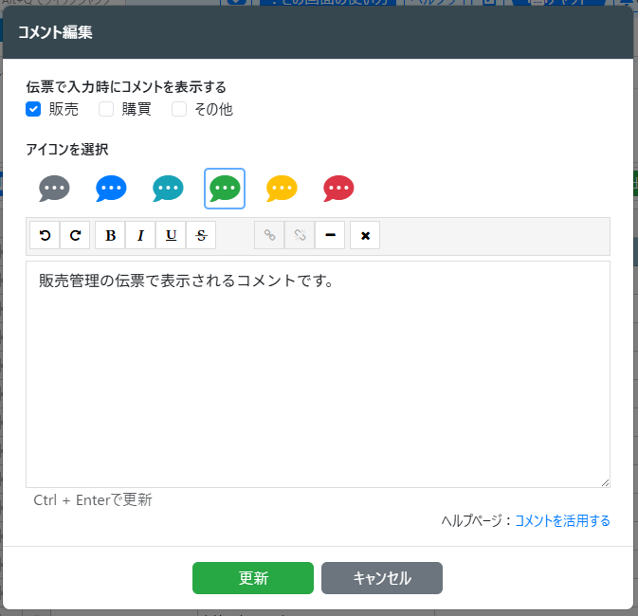Uncheck the 販売 checkbox
638x616 pixels.
[33, 109]
